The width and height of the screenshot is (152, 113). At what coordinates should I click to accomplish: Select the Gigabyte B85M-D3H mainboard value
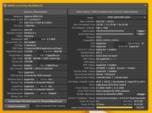(33, 16)
